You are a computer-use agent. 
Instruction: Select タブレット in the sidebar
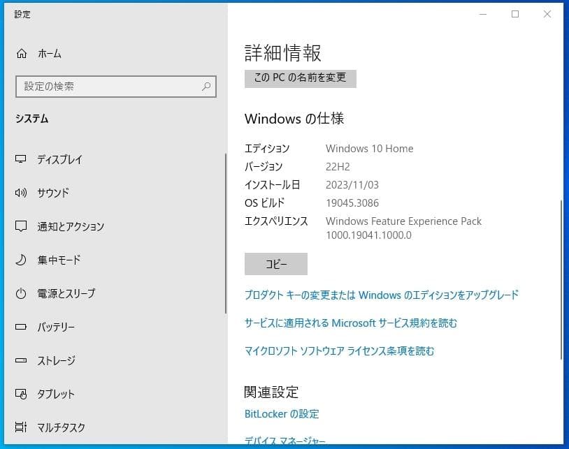pos(56,394)
